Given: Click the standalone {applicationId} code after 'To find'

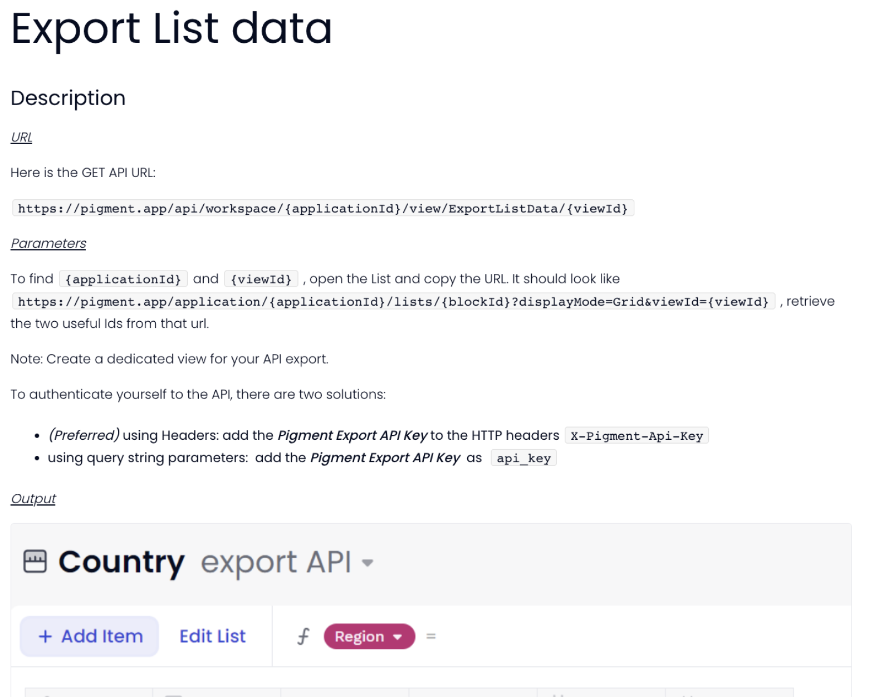Looking at the screenshot, I should coord(123,279).
